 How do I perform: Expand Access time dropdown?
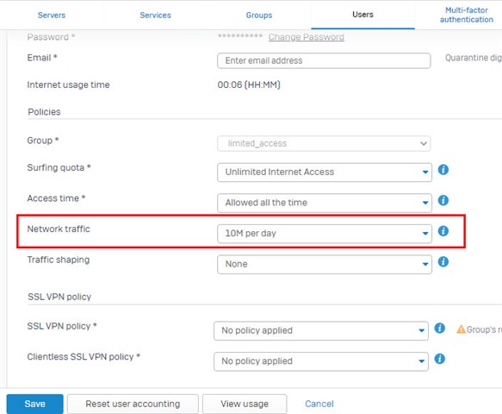[325, 203]
